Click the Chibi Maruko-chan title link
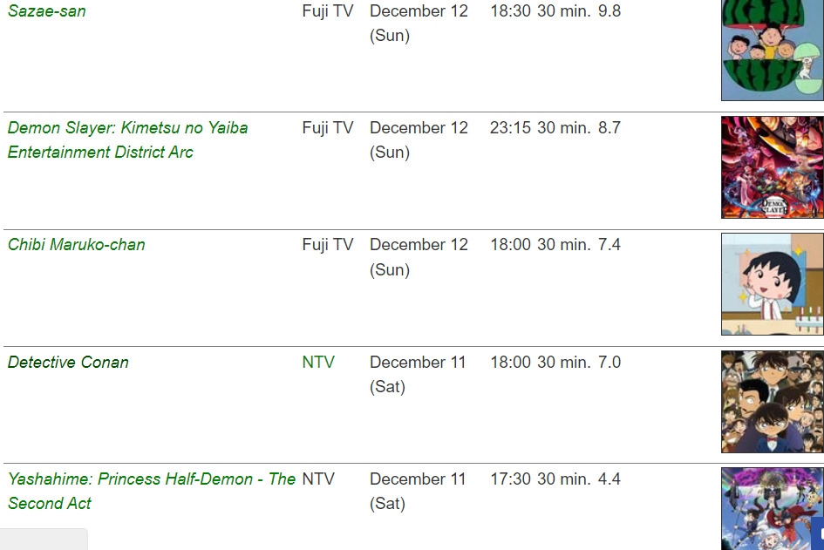This screenshot has width=824, height=550. [77, 245]
